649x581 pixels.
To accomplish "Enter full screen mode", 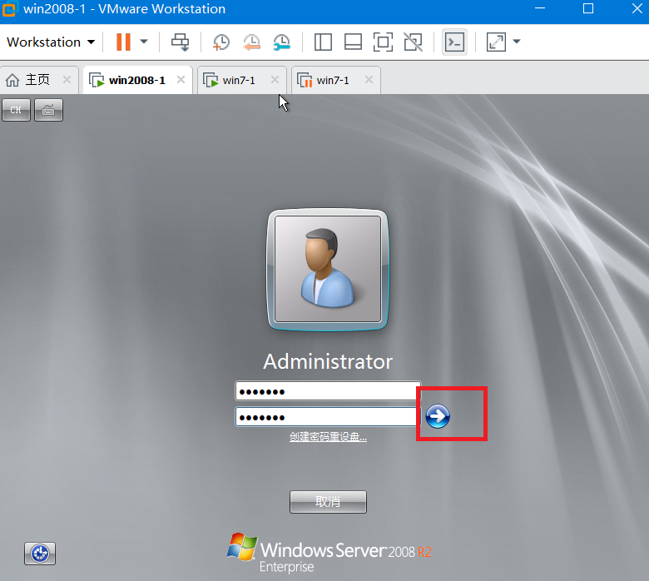I will (x=383, y=42).
